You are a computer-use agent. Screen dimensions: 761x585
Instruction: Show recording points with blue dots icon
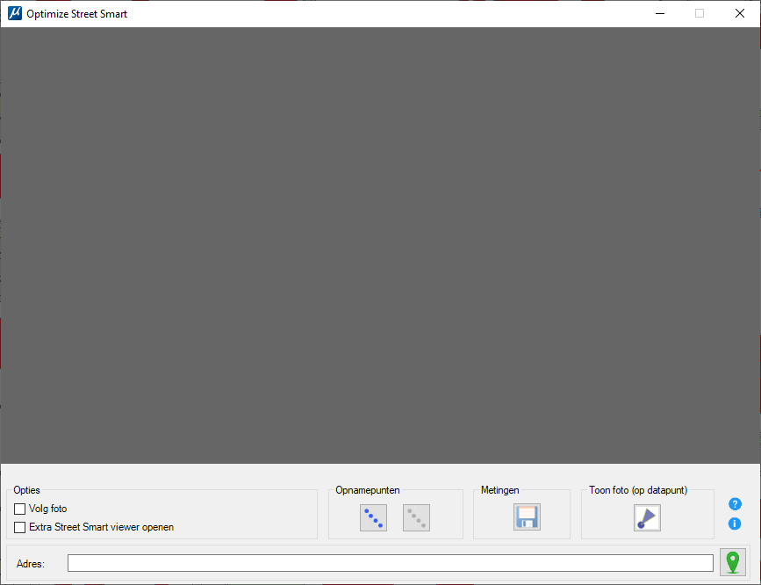[x=373, y=517]
